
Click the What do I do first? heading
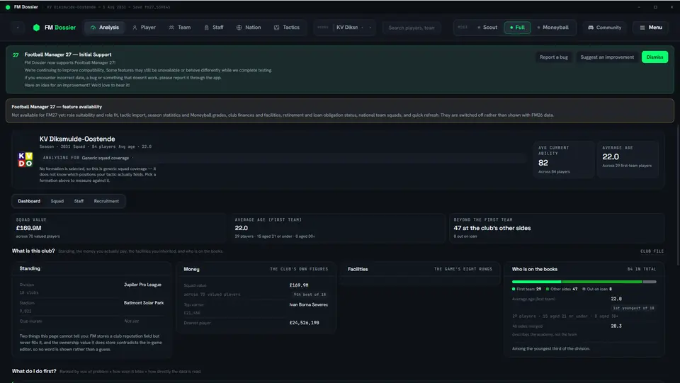click(34, 371)
